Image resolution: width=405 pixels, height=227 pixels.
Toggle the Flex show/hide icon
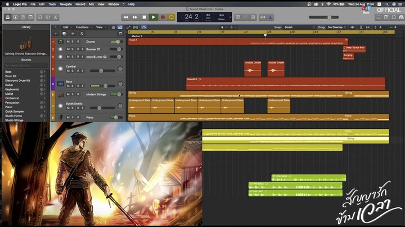[x=136, y=27]
